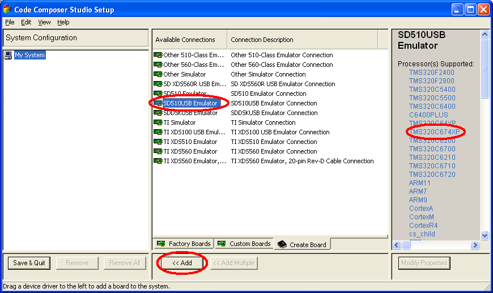
Task: Open the ARM9 processor link
Action: 418,199
